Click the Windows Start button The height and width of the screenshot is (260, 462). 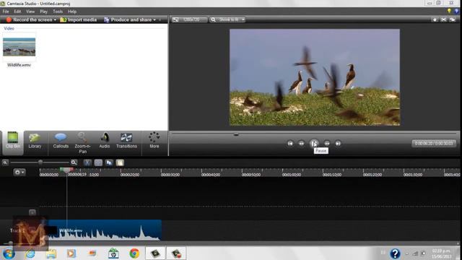tap(9, 253)
